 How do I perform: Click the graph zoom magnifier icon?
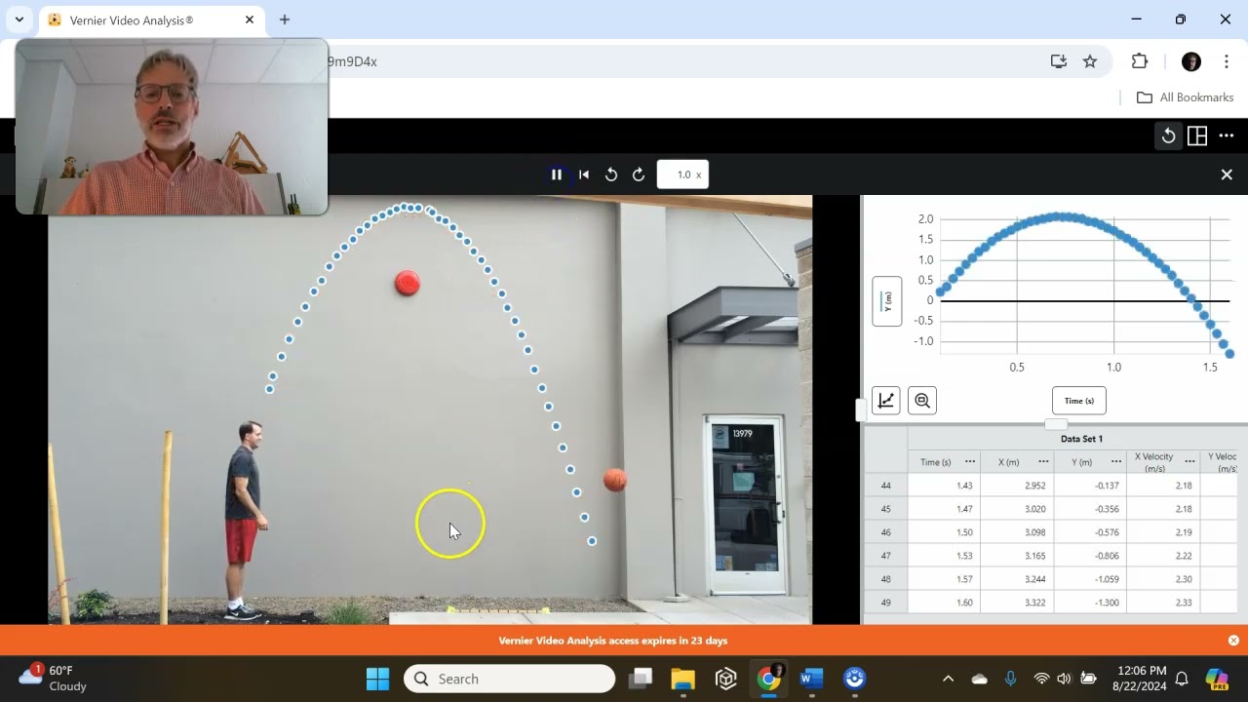pyautogui.click(x=922, y=400)
